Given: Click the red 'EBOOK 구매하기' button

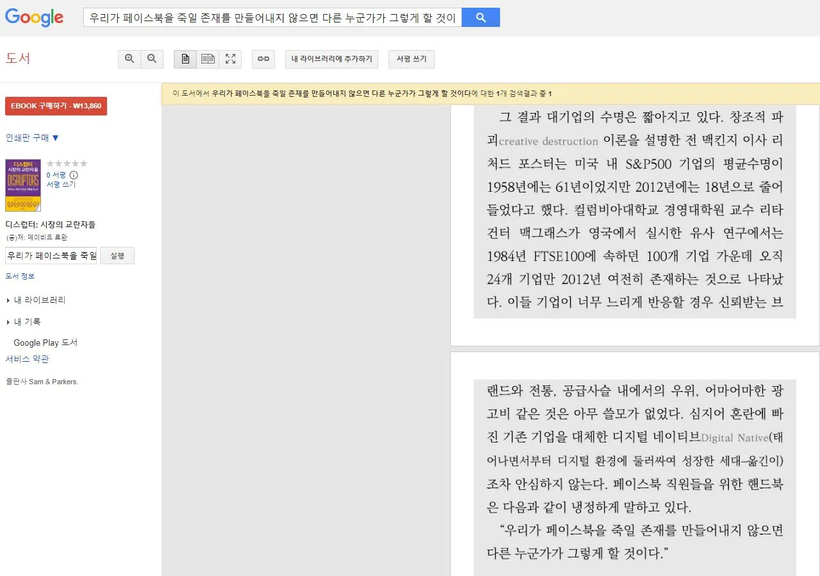Looking at the screenshot, I should (56, 106).
